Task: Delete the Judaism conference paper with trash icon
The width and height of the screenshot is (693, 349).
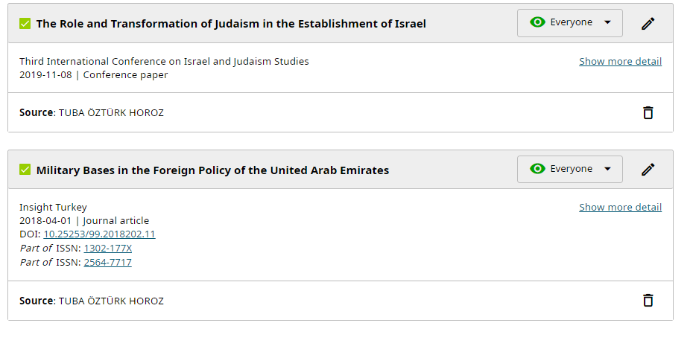Action: pos(648,112)
